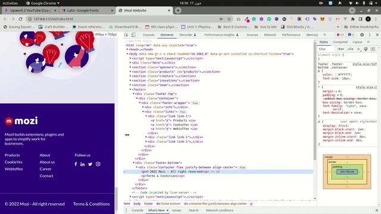Screen dimensions: 381x214
Task: Show more DevTools tabs chevron
Action: click(325, 35)
